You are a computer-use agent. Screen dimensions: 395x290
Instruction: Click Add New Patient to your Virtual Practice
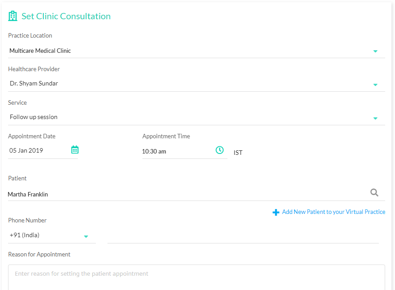pyautogui.click(x=334, y=212)
